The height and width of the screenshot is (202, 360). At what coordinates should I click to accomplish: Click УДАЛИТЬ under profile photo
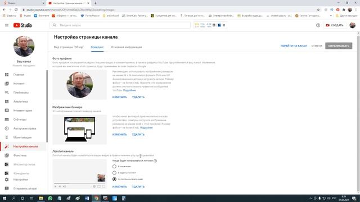[x=138, y=97]
